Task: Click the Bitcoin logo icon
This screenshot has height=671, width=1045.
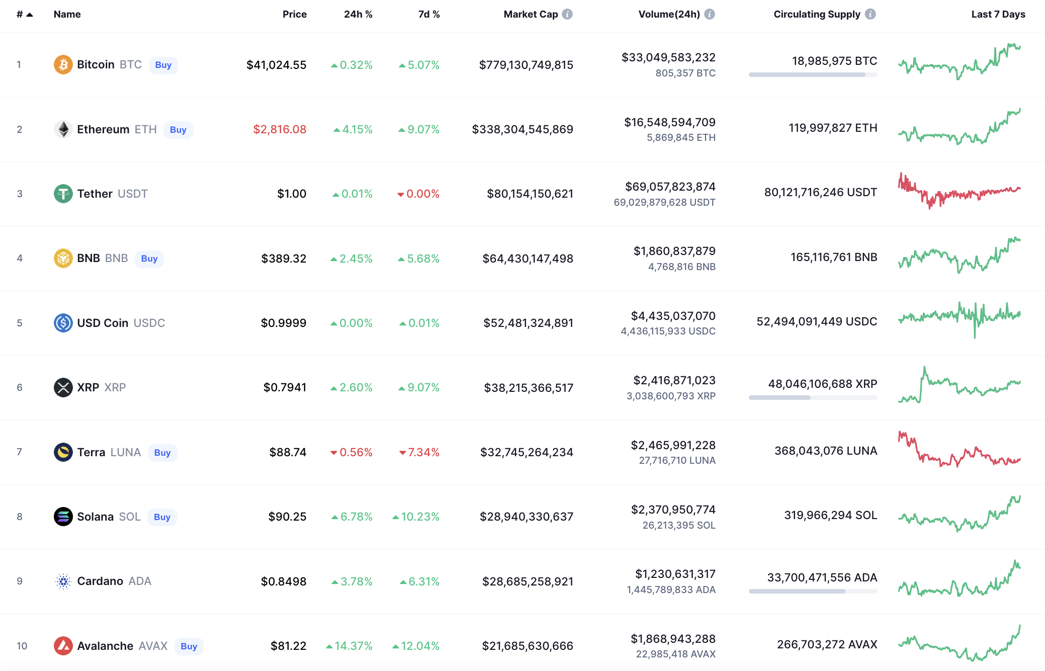Action: 63,64
